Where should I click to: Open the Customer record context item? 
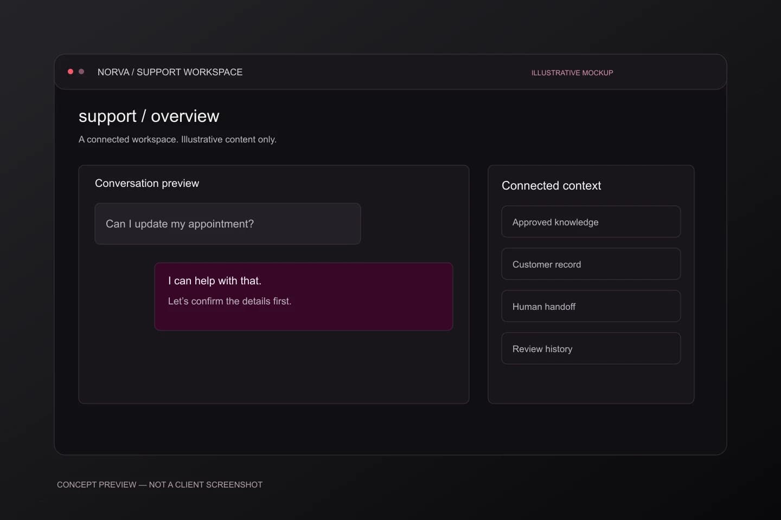(591, 264)
